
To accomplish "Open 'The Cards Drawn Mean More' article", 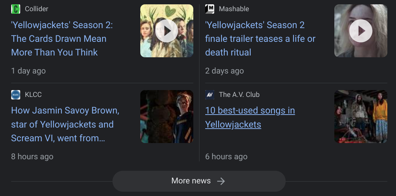I will click(x=62, y=39).
